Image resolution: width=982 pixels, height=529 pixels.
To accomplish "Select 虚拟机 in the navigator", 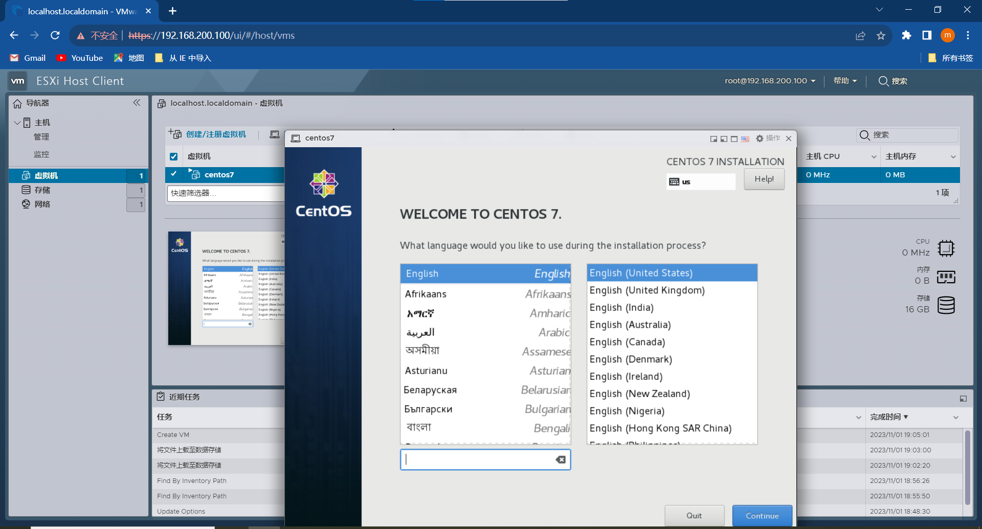I will (78, 175).
